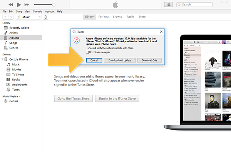Click Sign in to the iTunes Store
The height and width of the screenshot is (152, 231).
click(117, 99)
